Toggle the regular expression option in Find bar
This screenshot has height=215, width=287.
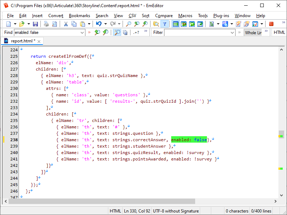pos(136,32)
